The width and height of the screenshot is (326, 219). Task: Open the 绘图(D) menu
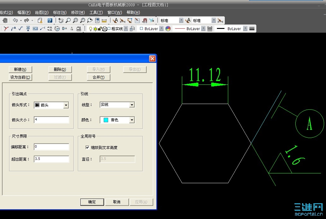click(42, 13)
